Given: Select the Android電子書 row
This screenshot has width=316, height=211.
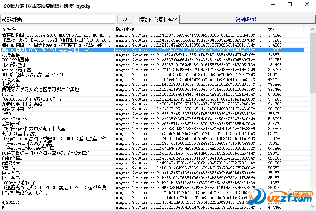Looking at the screenshot, I should (x=152, y=70).
